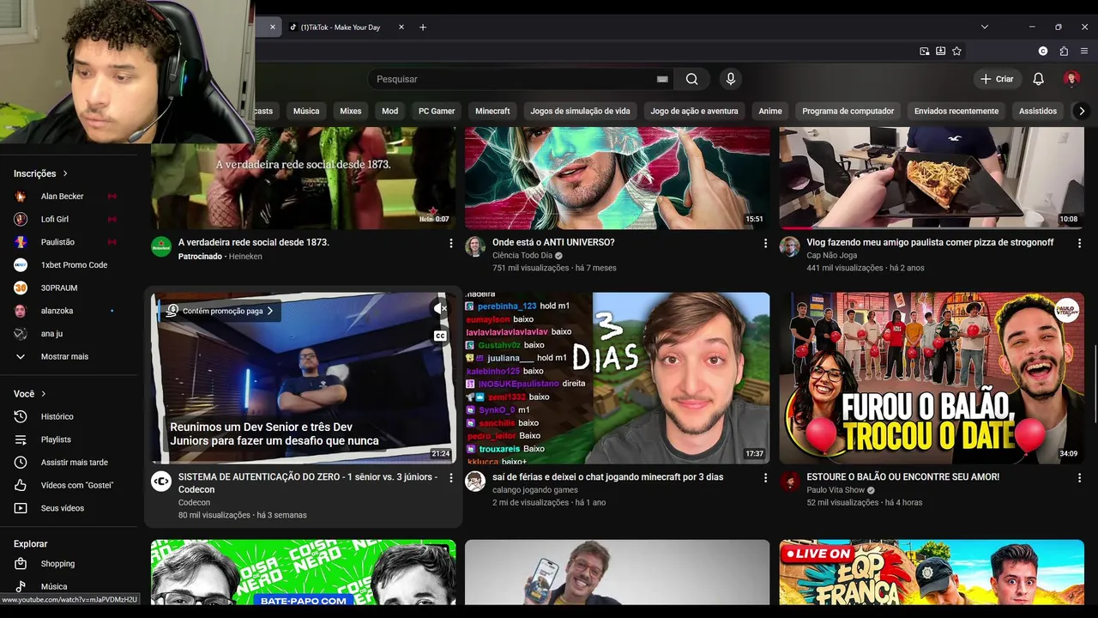Click the Criar button
Screen dimensions: 1098x618
click(x=998, y=79)
